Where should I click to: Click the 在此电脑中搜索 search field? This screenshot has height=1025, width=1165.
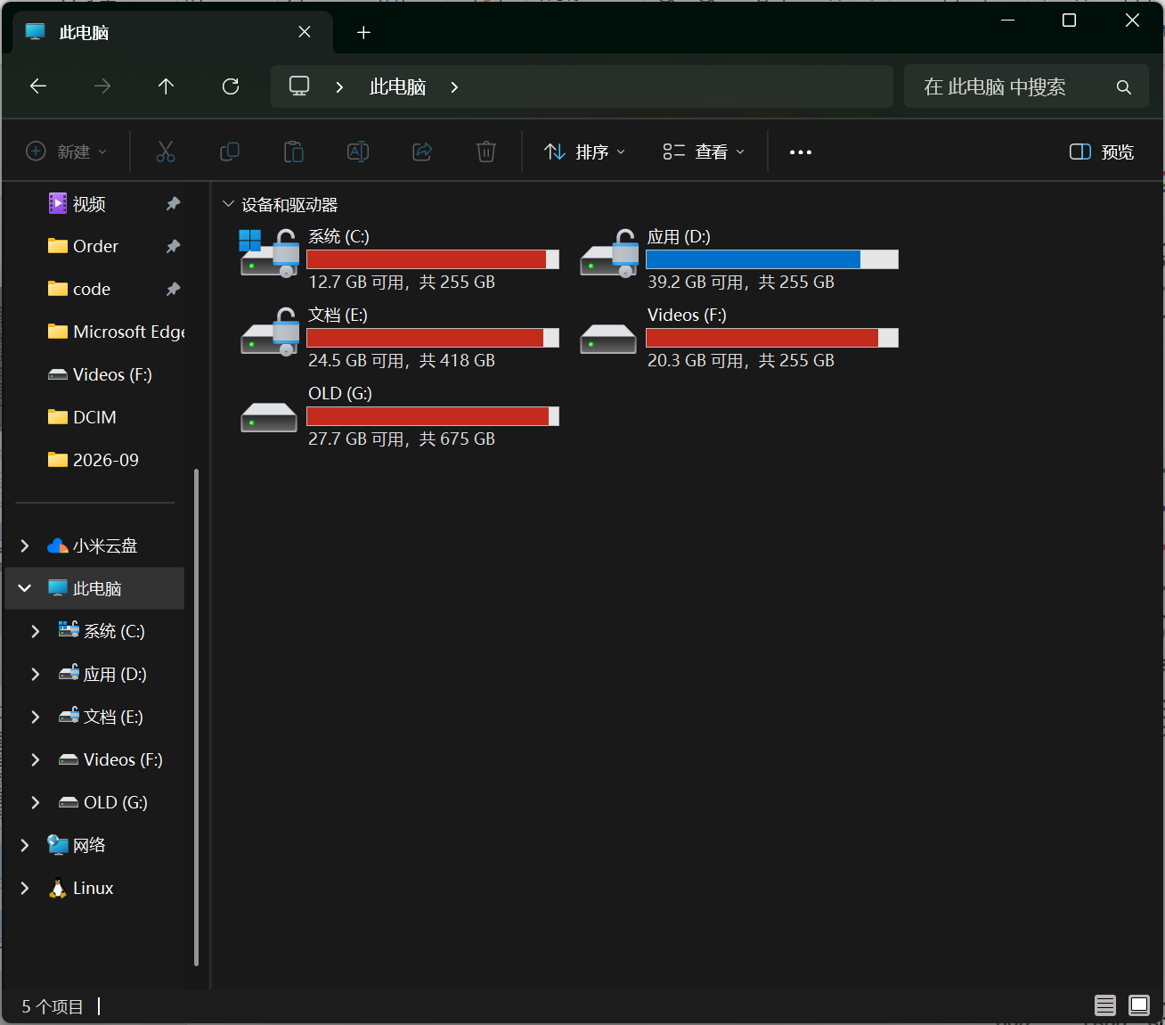point(1026,86)
